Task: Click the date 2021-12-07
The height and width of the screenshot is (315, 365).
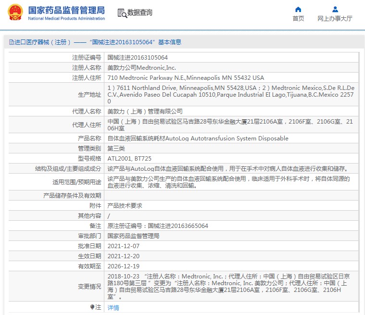Action: point(124,246)
